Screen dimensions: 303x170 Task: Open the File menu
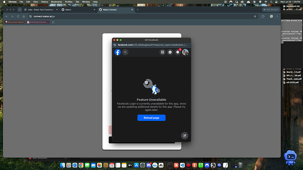click(21, 2)
